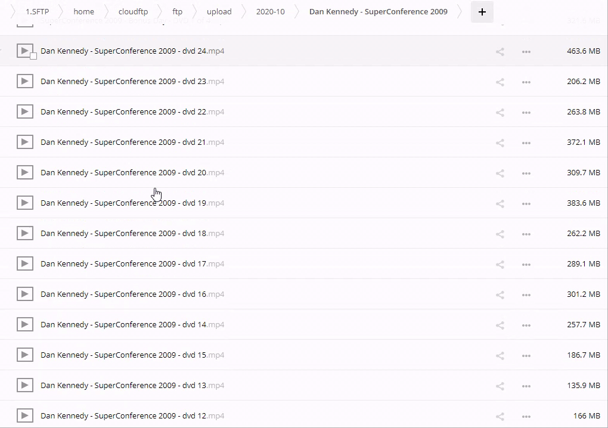Click the plus button to add new

482,12
